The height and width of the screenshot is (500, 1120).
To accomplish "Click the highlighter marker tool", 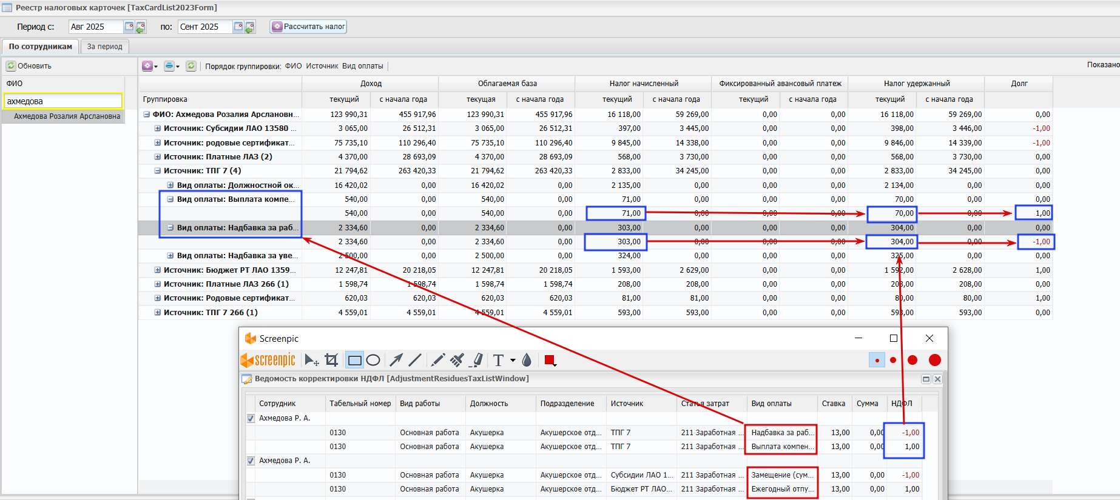I will (x=477, y=360).
